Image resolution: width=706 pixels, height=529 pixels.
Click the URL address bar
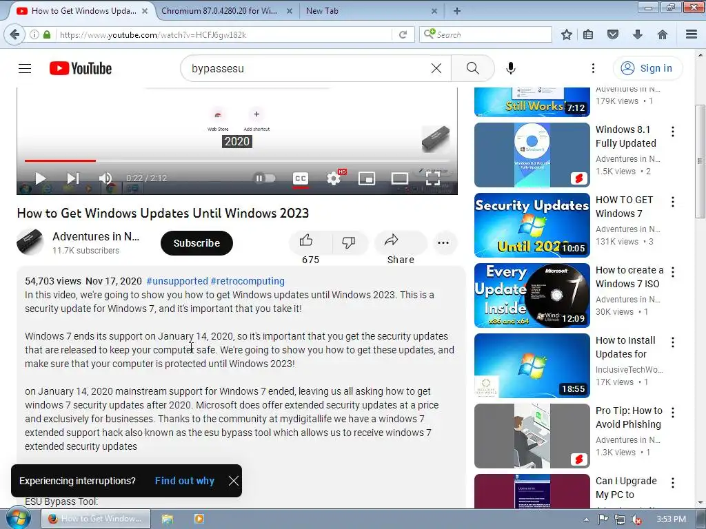(223, 34)
